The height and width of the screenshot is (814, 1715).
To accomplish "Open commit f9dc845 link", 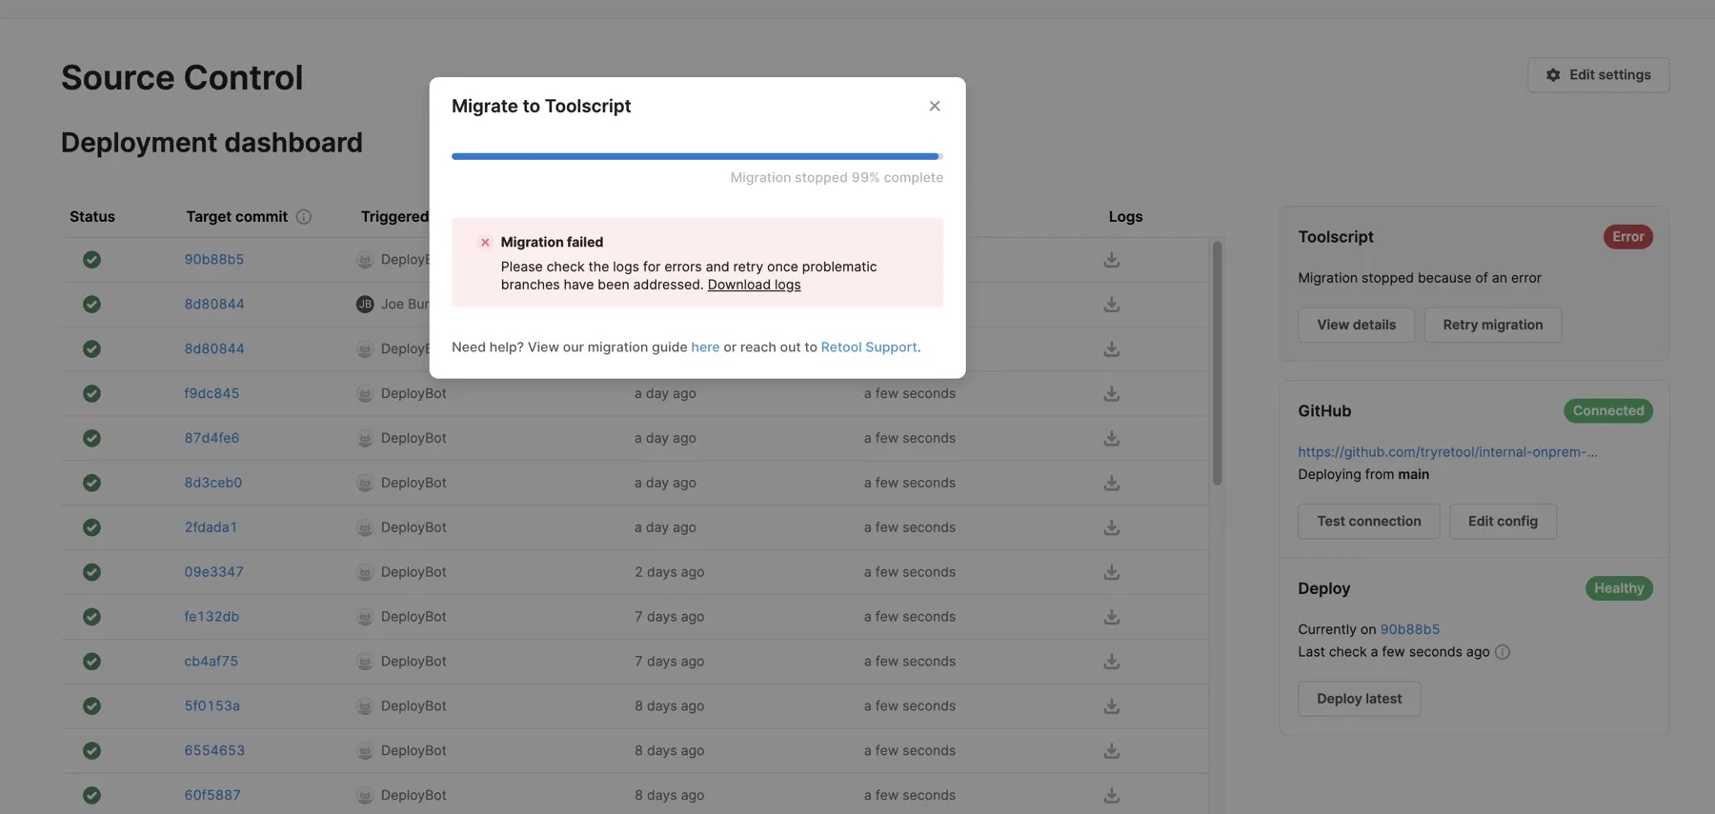I will [212, 393].
